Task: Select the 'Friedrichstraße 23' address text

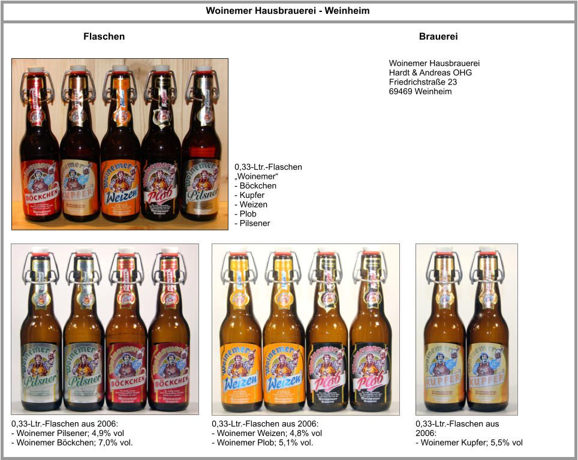Action: 423,82
